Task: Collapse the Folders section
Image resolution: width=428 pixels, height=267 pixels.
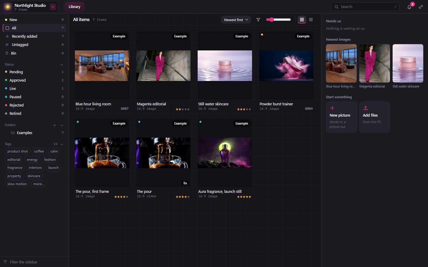Action: [x=62, y=125]
